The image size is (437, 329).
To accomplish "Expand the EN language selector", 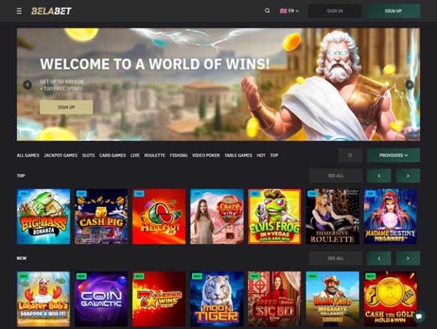I will point(289,11).
